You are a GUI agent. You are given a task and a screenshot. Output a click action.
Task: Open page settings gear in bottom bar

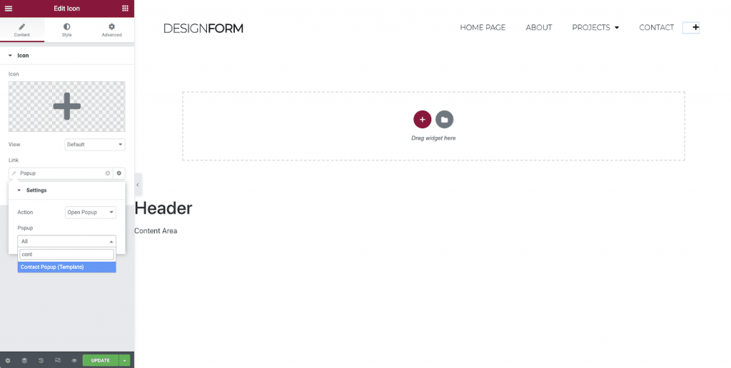tap(8, 360)
